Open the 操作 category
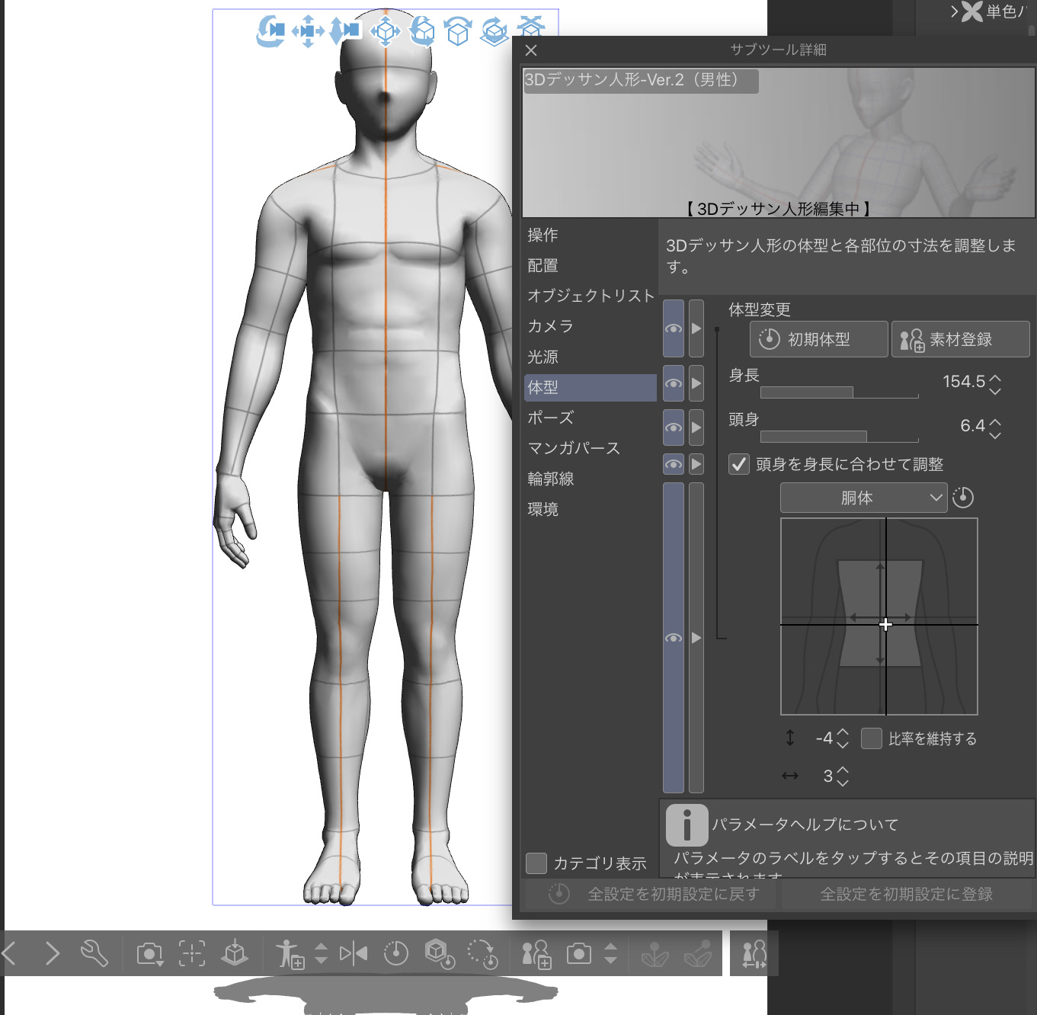 (591, 235)
